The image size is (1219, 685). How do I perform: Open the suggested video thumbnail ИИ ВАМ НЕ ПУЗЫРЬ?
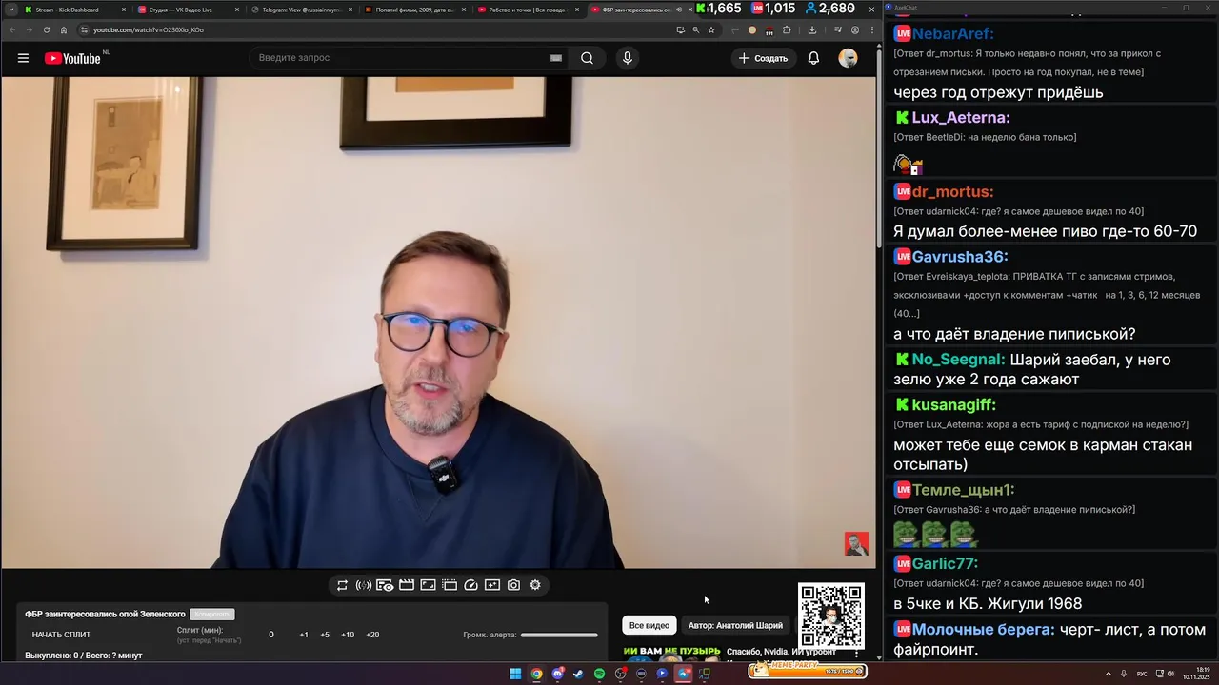672,654
